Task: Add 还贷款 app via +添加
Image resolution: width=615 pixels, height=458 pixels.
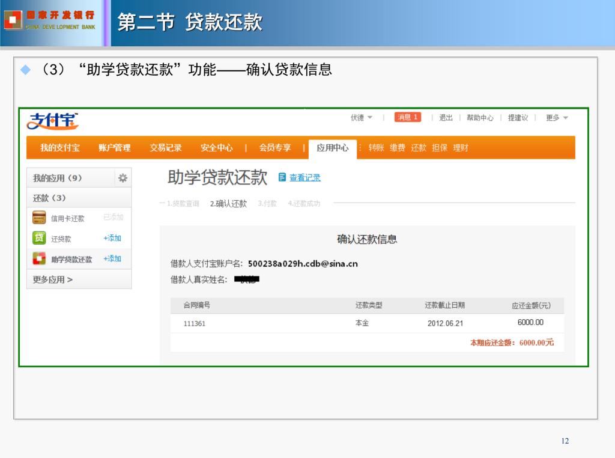Action: pyautogui.click(x=112, y=238)
